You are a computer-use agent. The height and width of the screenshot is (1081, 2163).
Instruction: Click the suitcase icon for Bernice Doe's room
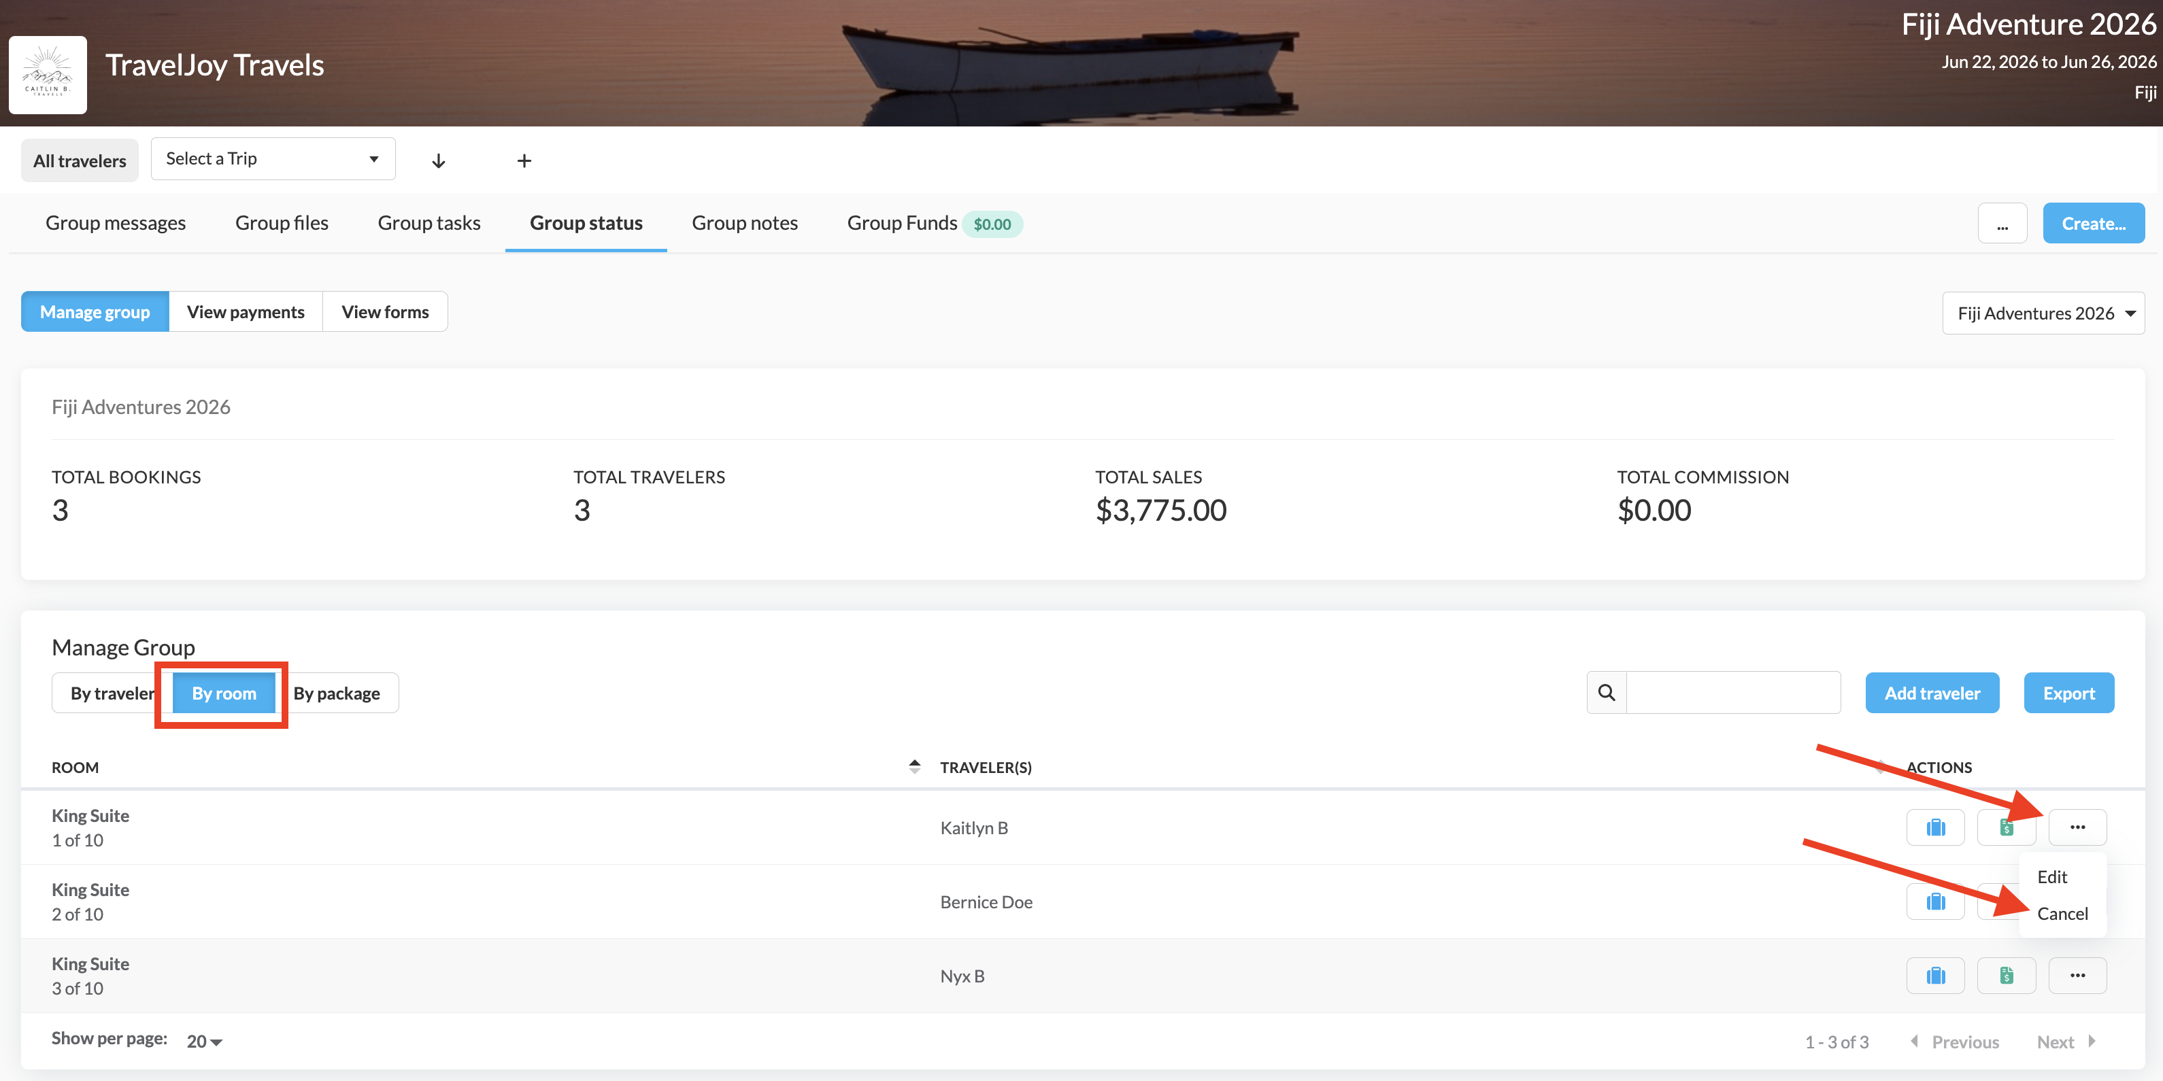tap(1934, 902)
